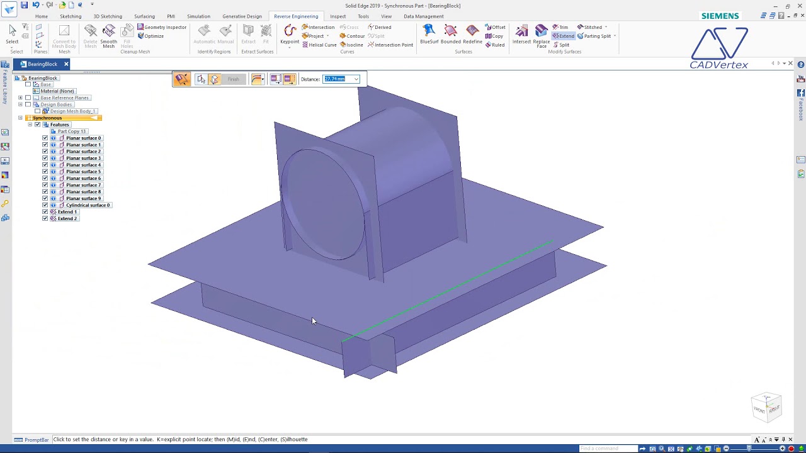Click the Trim surface command
This screenshot has height=453, width=806.
click(560, 27)
